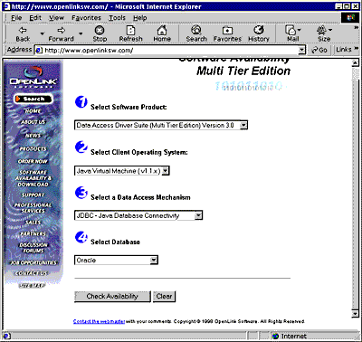Open the View menu
Viewport: 362px width, 342px height.
[57, 18]
